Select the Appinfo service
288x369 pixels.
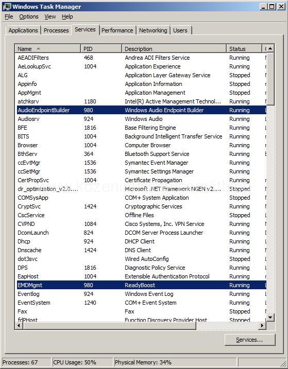coord(141,84)
